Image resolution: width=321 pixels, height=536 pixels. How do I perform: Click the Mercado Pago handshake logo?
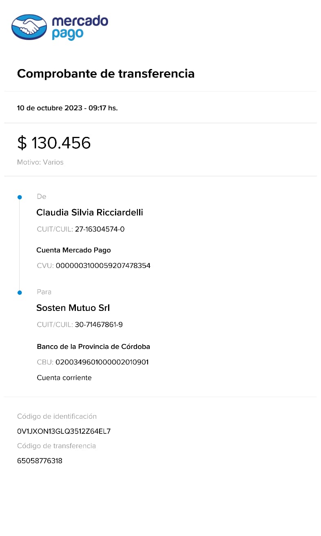pyautogui.click(x=29, y=27)
